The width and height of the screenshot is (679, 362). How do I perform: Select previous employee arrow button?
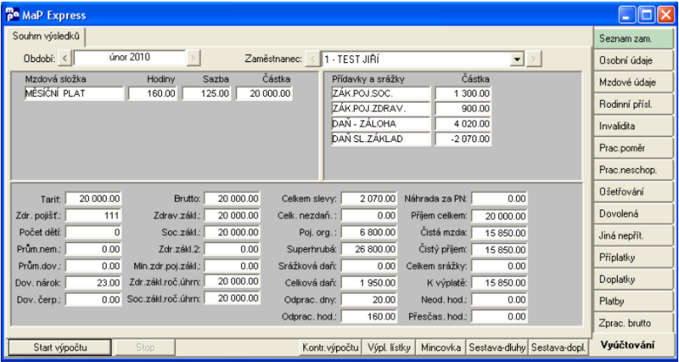[x=311, y=59]
